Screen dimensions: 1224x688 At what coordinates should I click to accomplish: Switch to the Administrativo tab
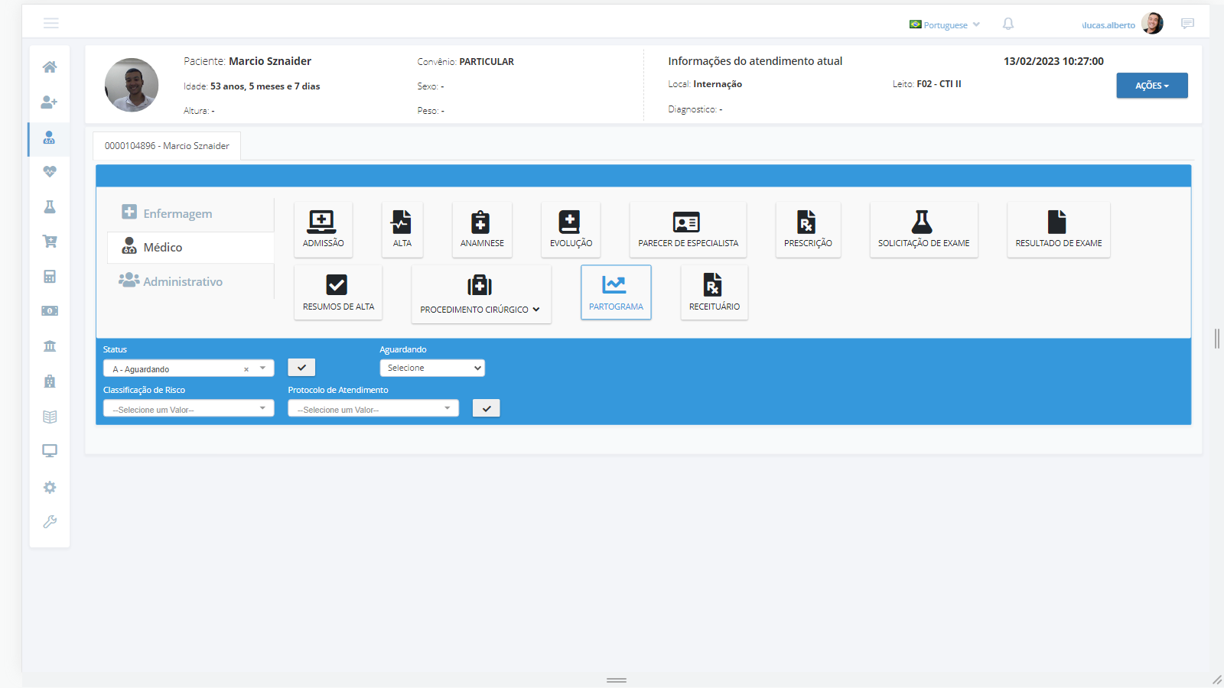182,282
